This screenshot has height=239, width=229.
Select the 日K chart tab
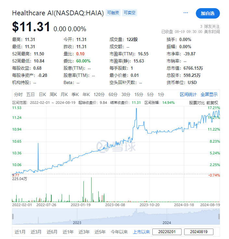(43, 94)
